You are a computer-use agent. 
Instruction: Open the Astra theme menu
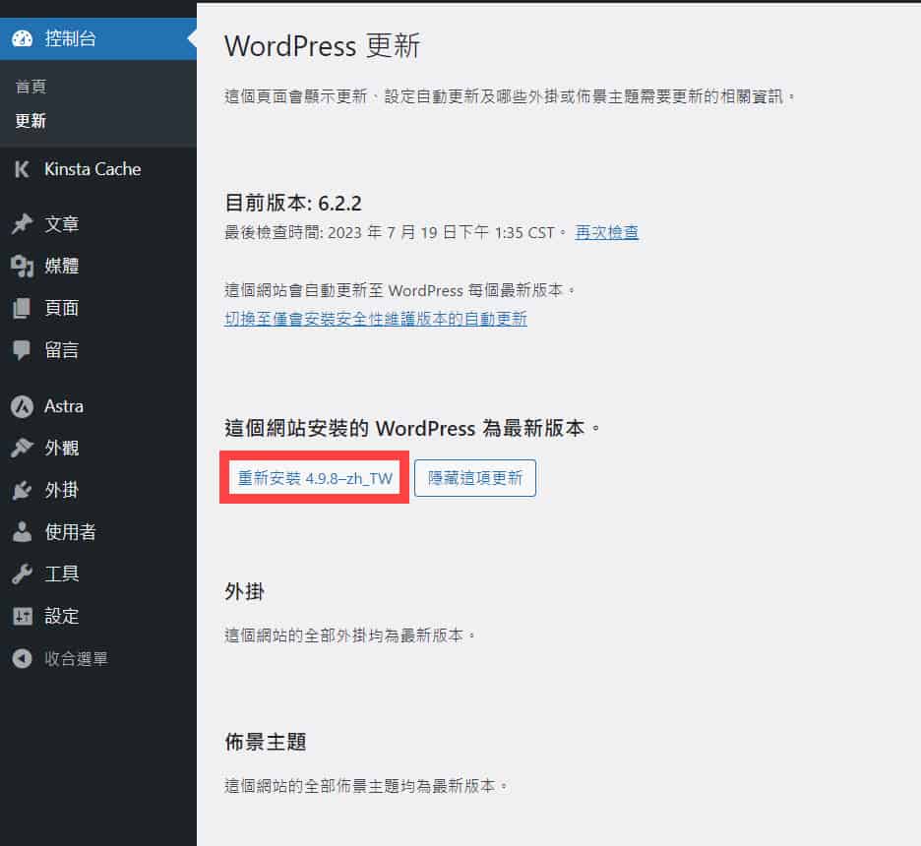pos(98,406)
